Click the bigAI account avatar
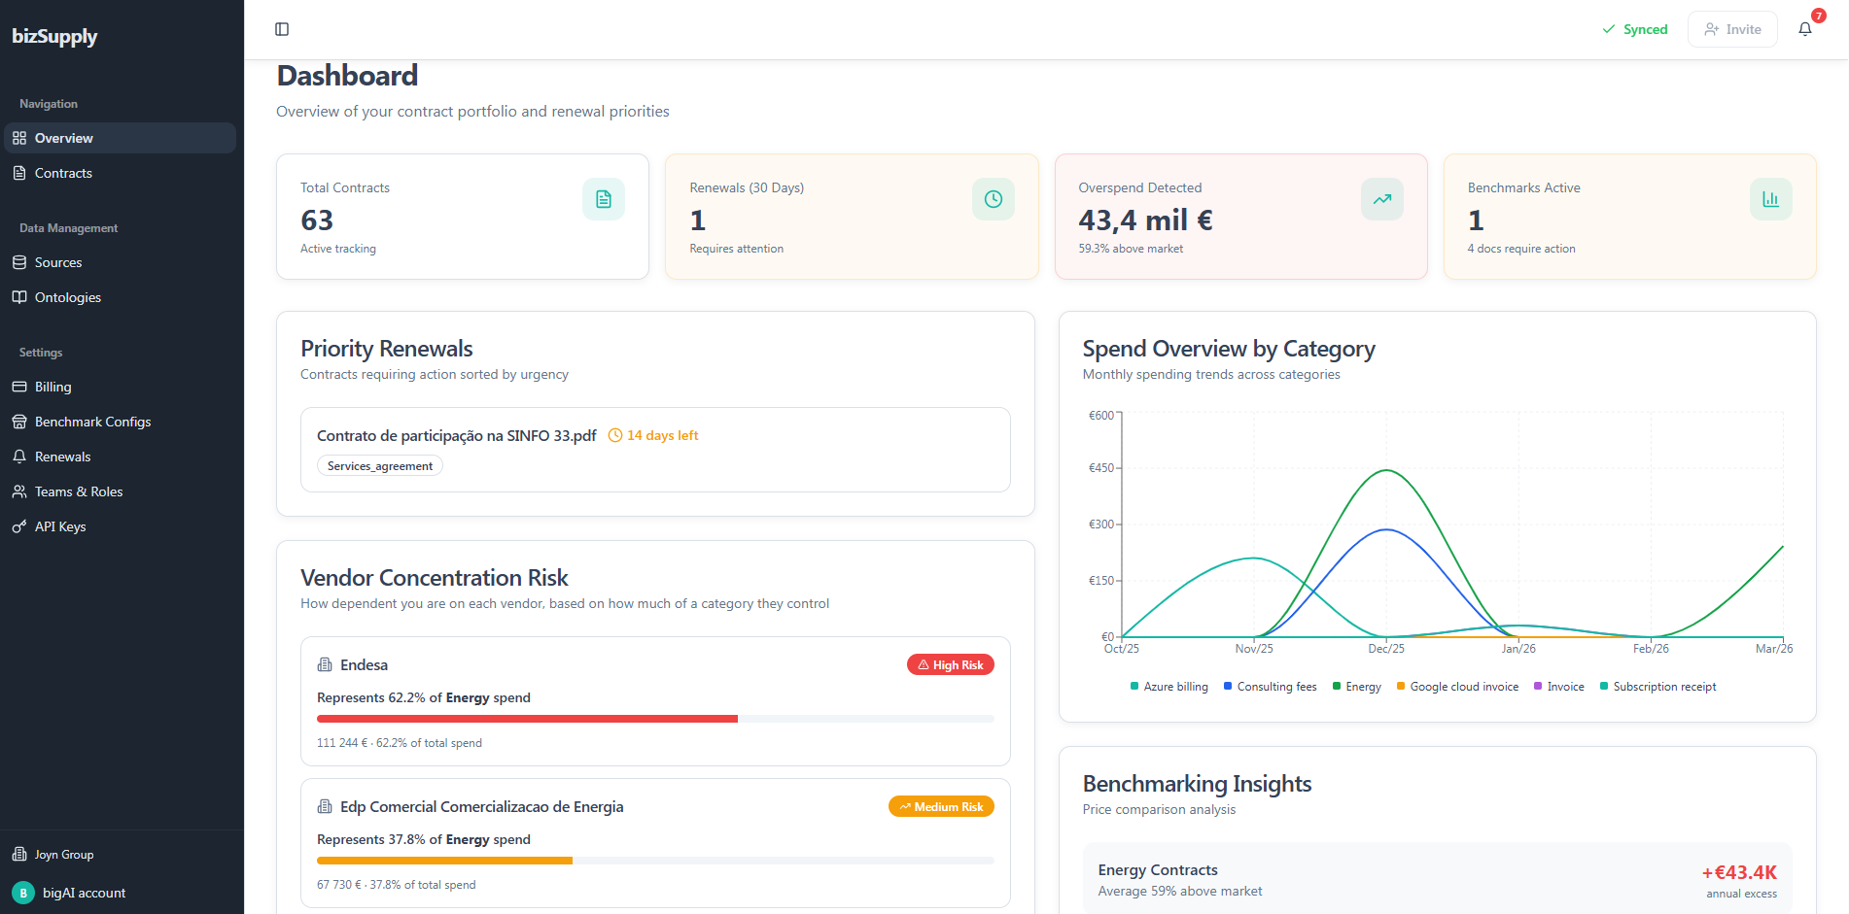The image size is (1849, 914). 23,893
